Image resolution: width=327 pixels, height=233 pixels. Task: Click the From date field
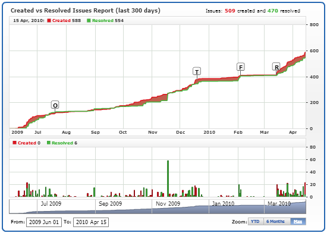click(44, 222)
